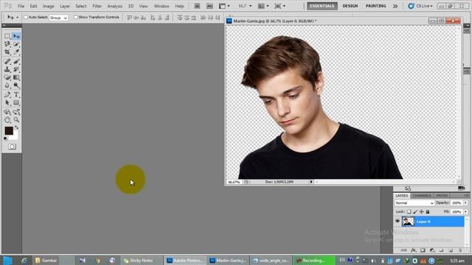Screen dimensions: 472x265
Task: Select the Rectangular Marquee tool
Action: (x=7, y=36)
